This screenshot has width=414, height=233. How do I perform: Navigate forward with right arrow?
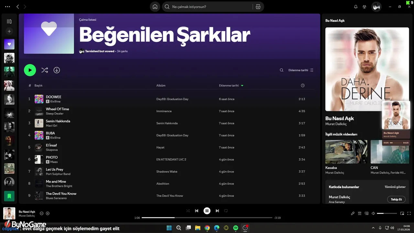25,7
